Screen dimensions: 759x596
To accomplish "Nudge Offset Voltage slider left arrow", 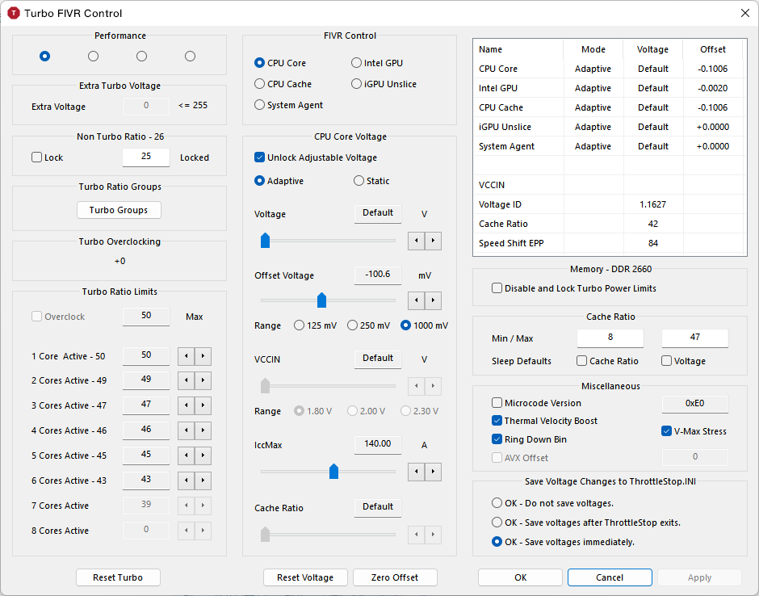I will coord(416,301).
